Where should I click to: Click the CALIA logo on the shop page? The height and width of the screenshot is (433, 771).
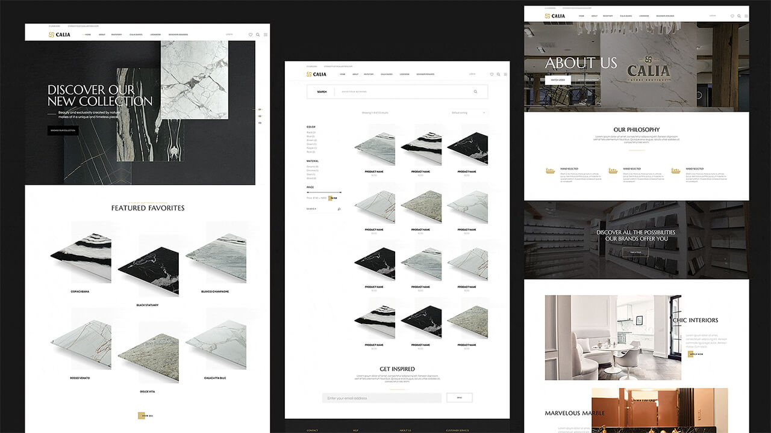coord(316,75)
